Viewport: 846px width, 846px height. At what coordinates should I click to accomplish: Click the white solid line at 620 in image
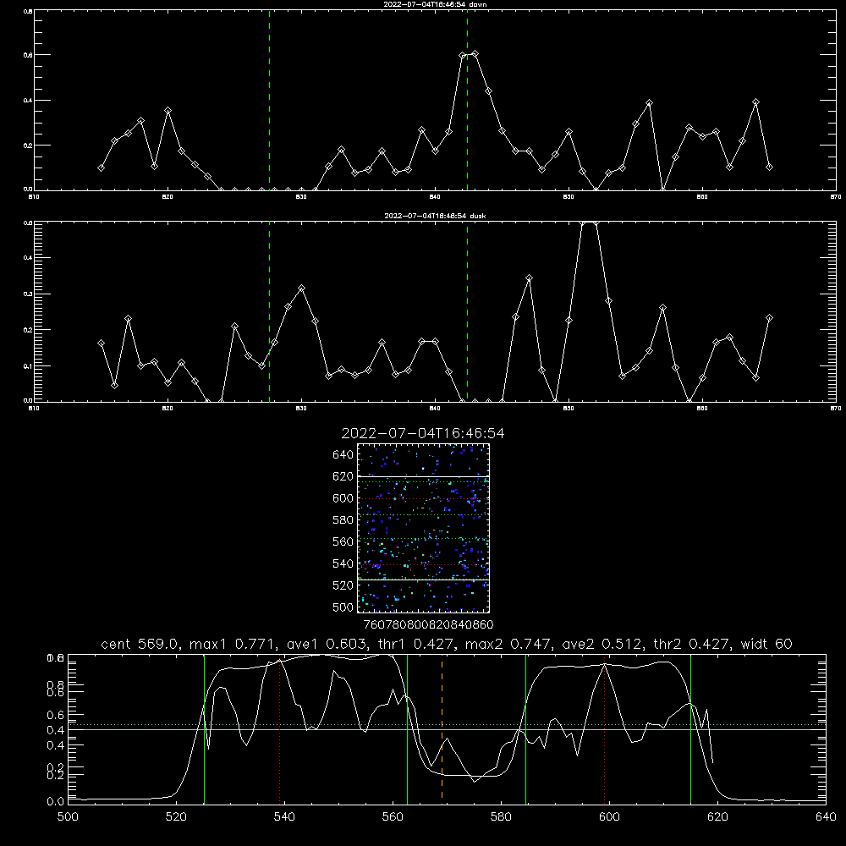pos(424,476)
